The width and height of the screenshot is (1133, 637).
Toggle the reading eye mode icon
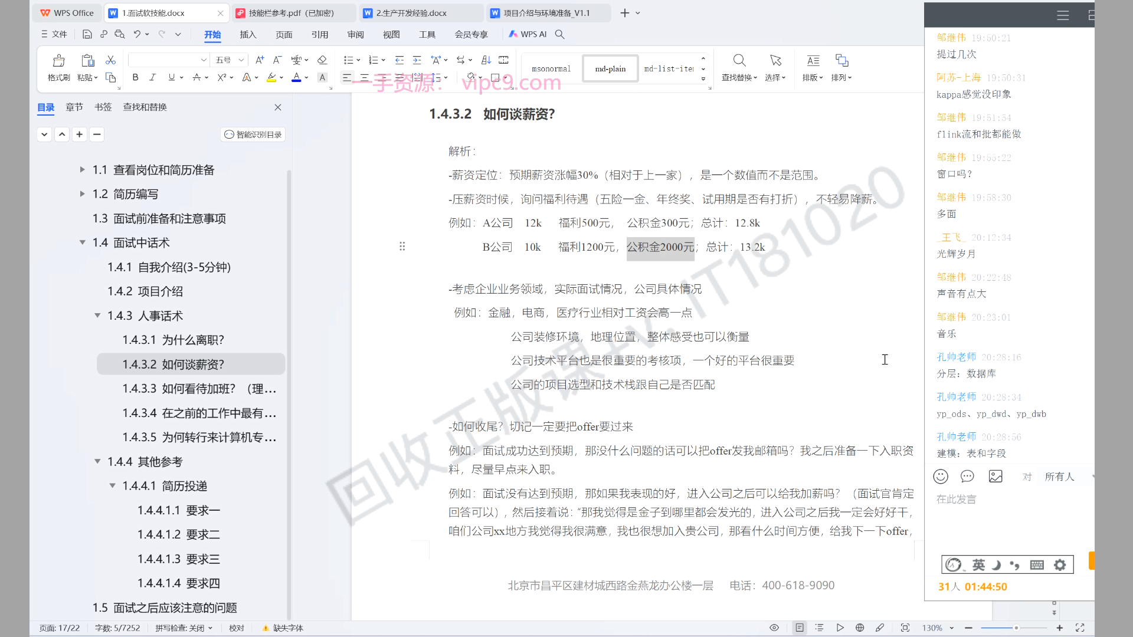[774, 628]
